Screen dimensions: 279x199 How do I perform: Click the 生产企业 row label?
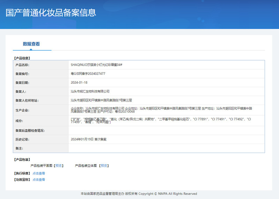pyautogui.click(x=22, y=110)
